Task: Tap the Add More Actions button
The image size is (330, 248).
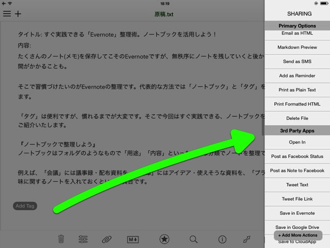Action: click(x=298, y=235)
